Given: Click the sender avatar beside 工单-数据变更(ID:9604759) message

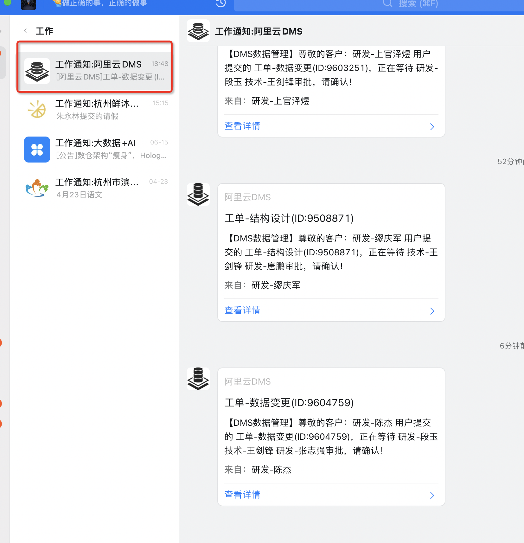Looking at the screenshot, I should pos(198,379).
